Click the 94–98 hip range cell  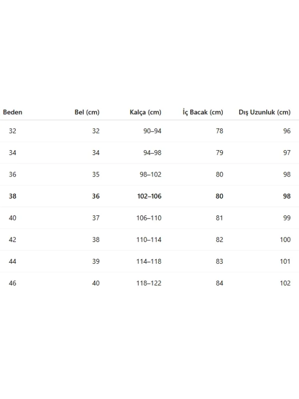[x=152, y=153]
